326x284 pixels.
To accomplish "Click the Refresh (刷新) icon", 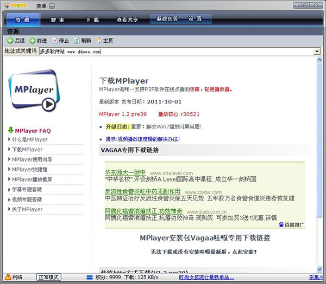I will pos(77,41).
